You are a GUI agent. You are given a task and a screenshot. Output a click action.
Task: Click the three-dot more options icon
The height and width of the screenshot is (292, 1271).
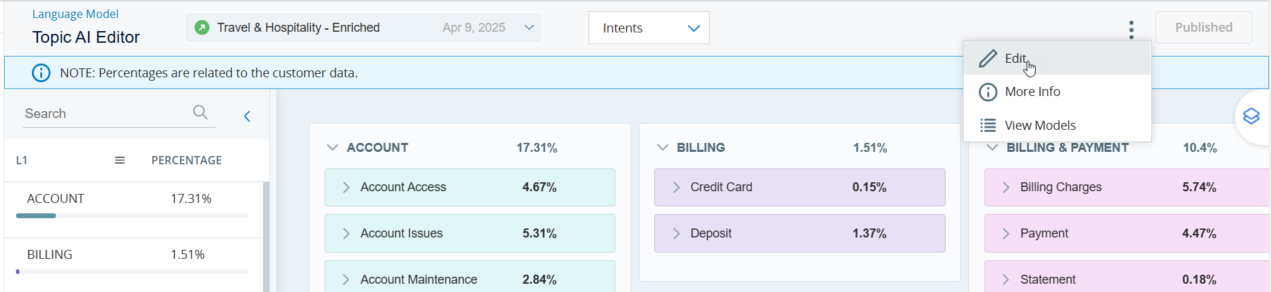tap(1131, 29)
